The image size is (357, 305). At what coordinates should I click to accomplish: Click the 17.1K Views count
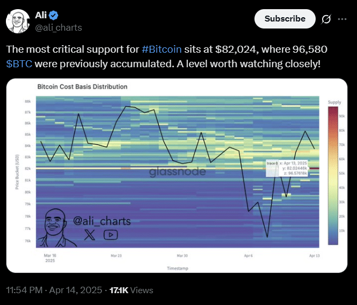131,290
